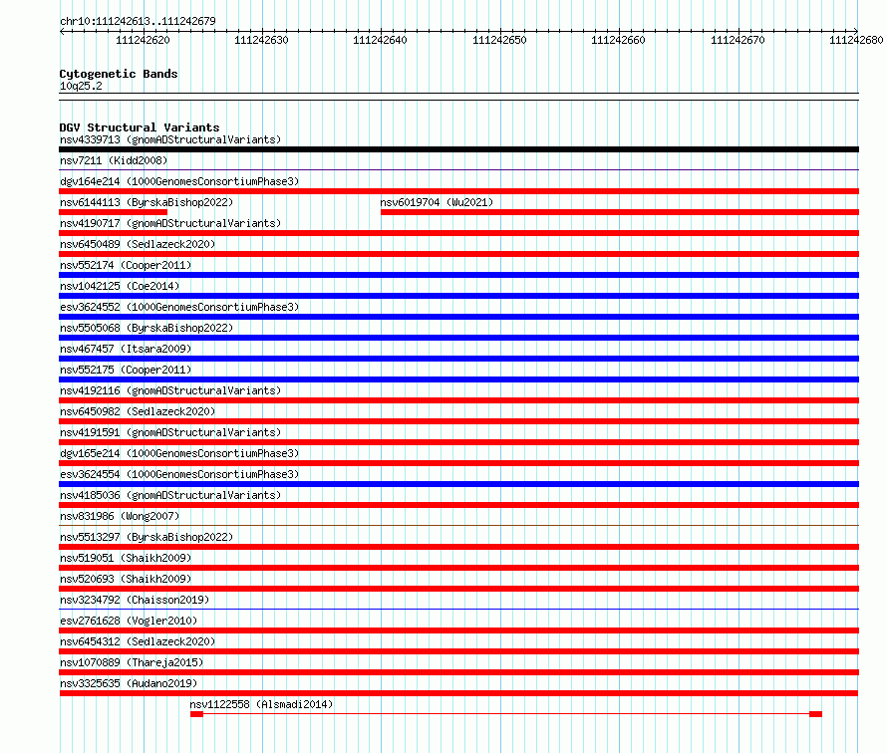Open nsv467457 (Itsara2009) label
887x753 pixels.
click(126, 349)
